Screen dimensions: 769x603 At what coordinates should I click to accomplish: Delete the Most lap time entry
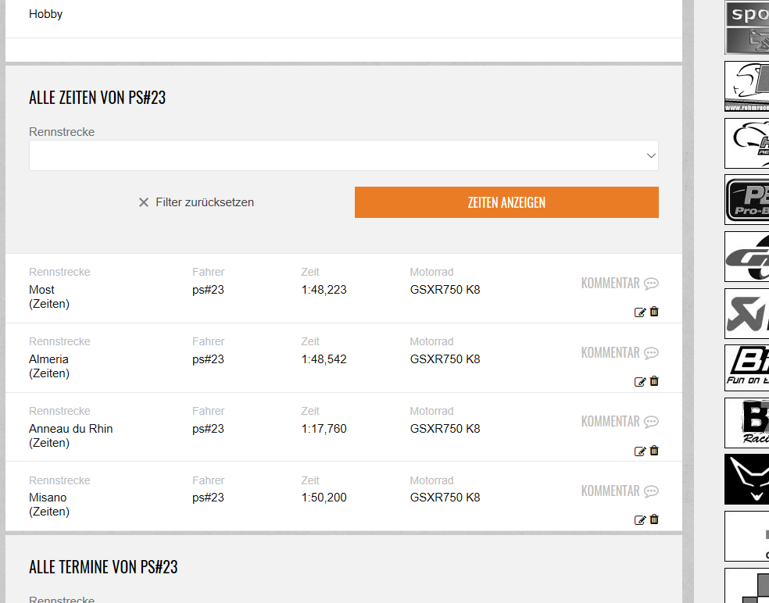pyautogui.click(x=654, y=312)
